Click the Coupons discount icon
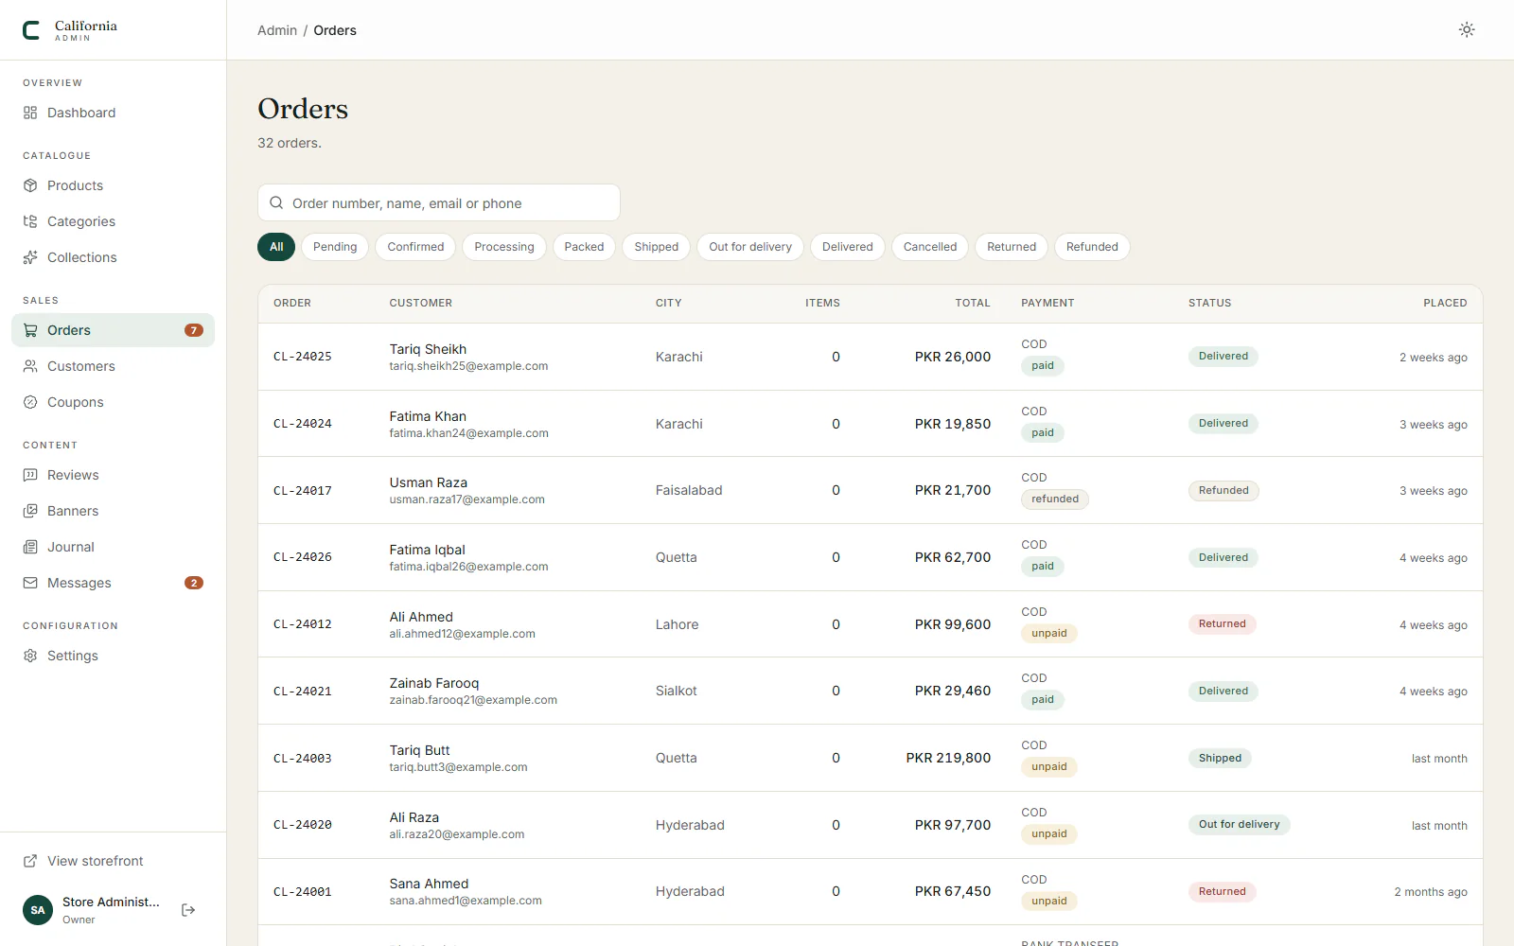 pos(30,402)
